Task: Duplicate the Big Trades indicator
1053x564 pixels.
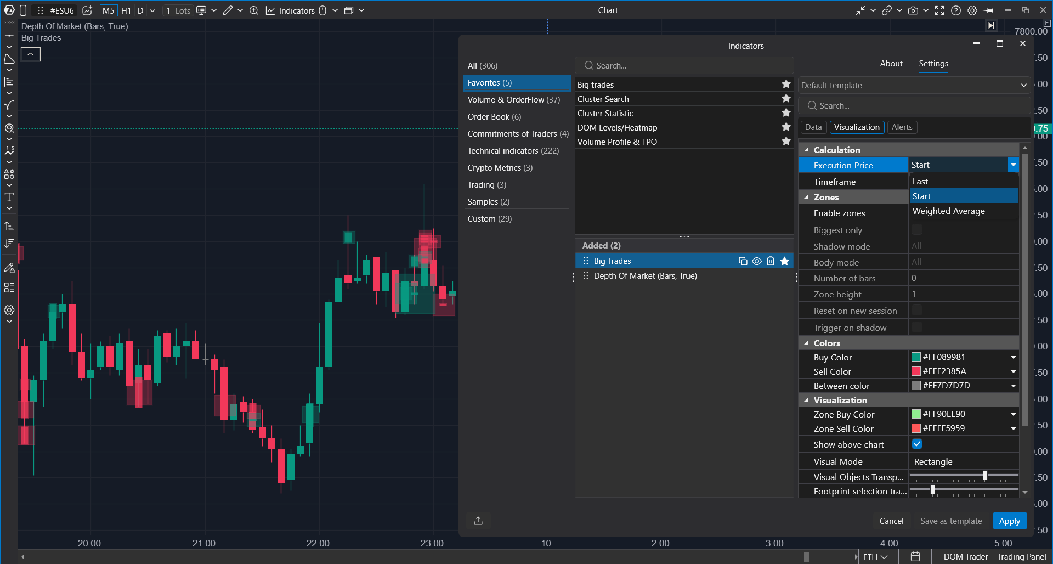Action: click(x=743, y=261)
